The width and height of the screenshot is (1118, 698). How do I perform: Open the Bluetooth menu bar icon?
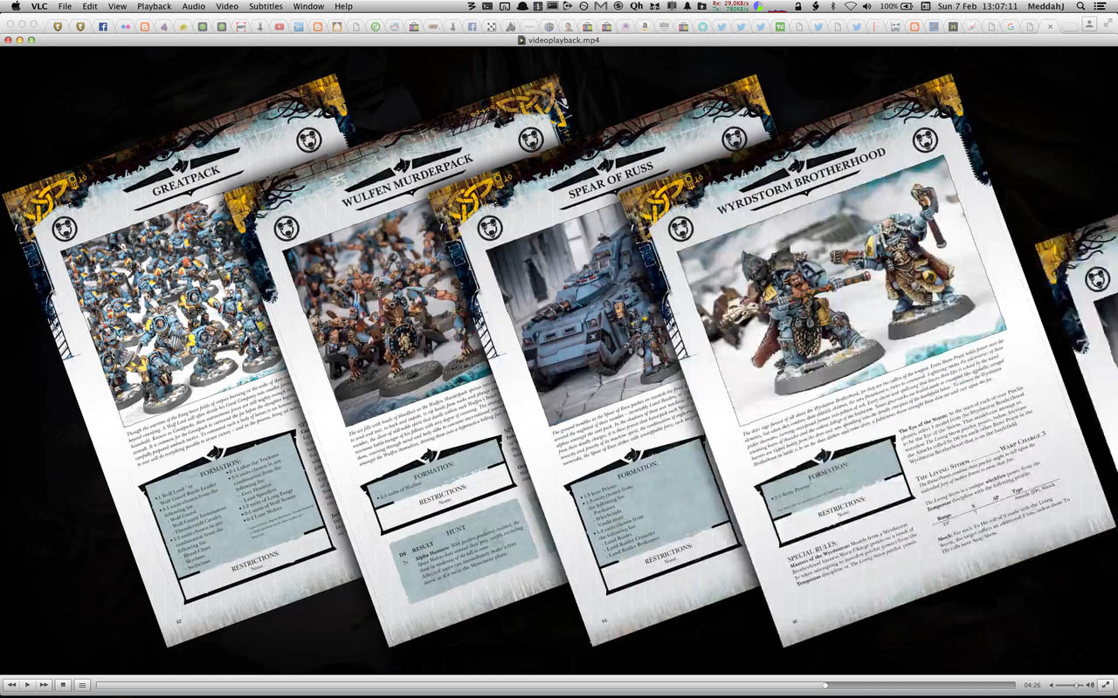[x=832, y=6]
